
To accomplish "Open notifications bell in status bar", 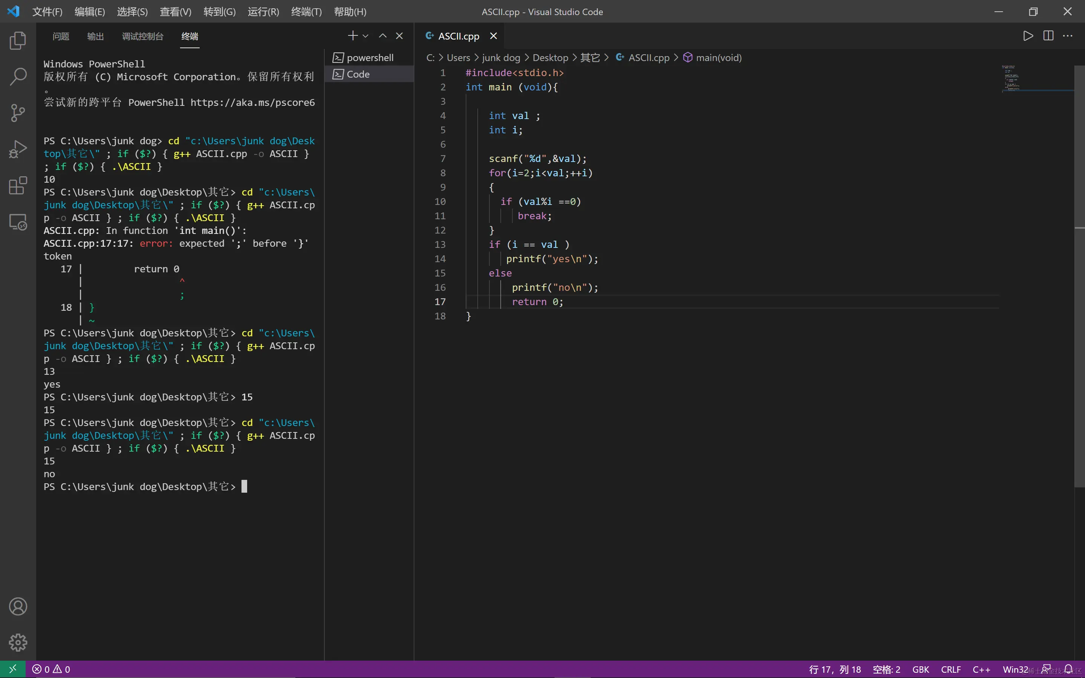I will click(1068, 669).
